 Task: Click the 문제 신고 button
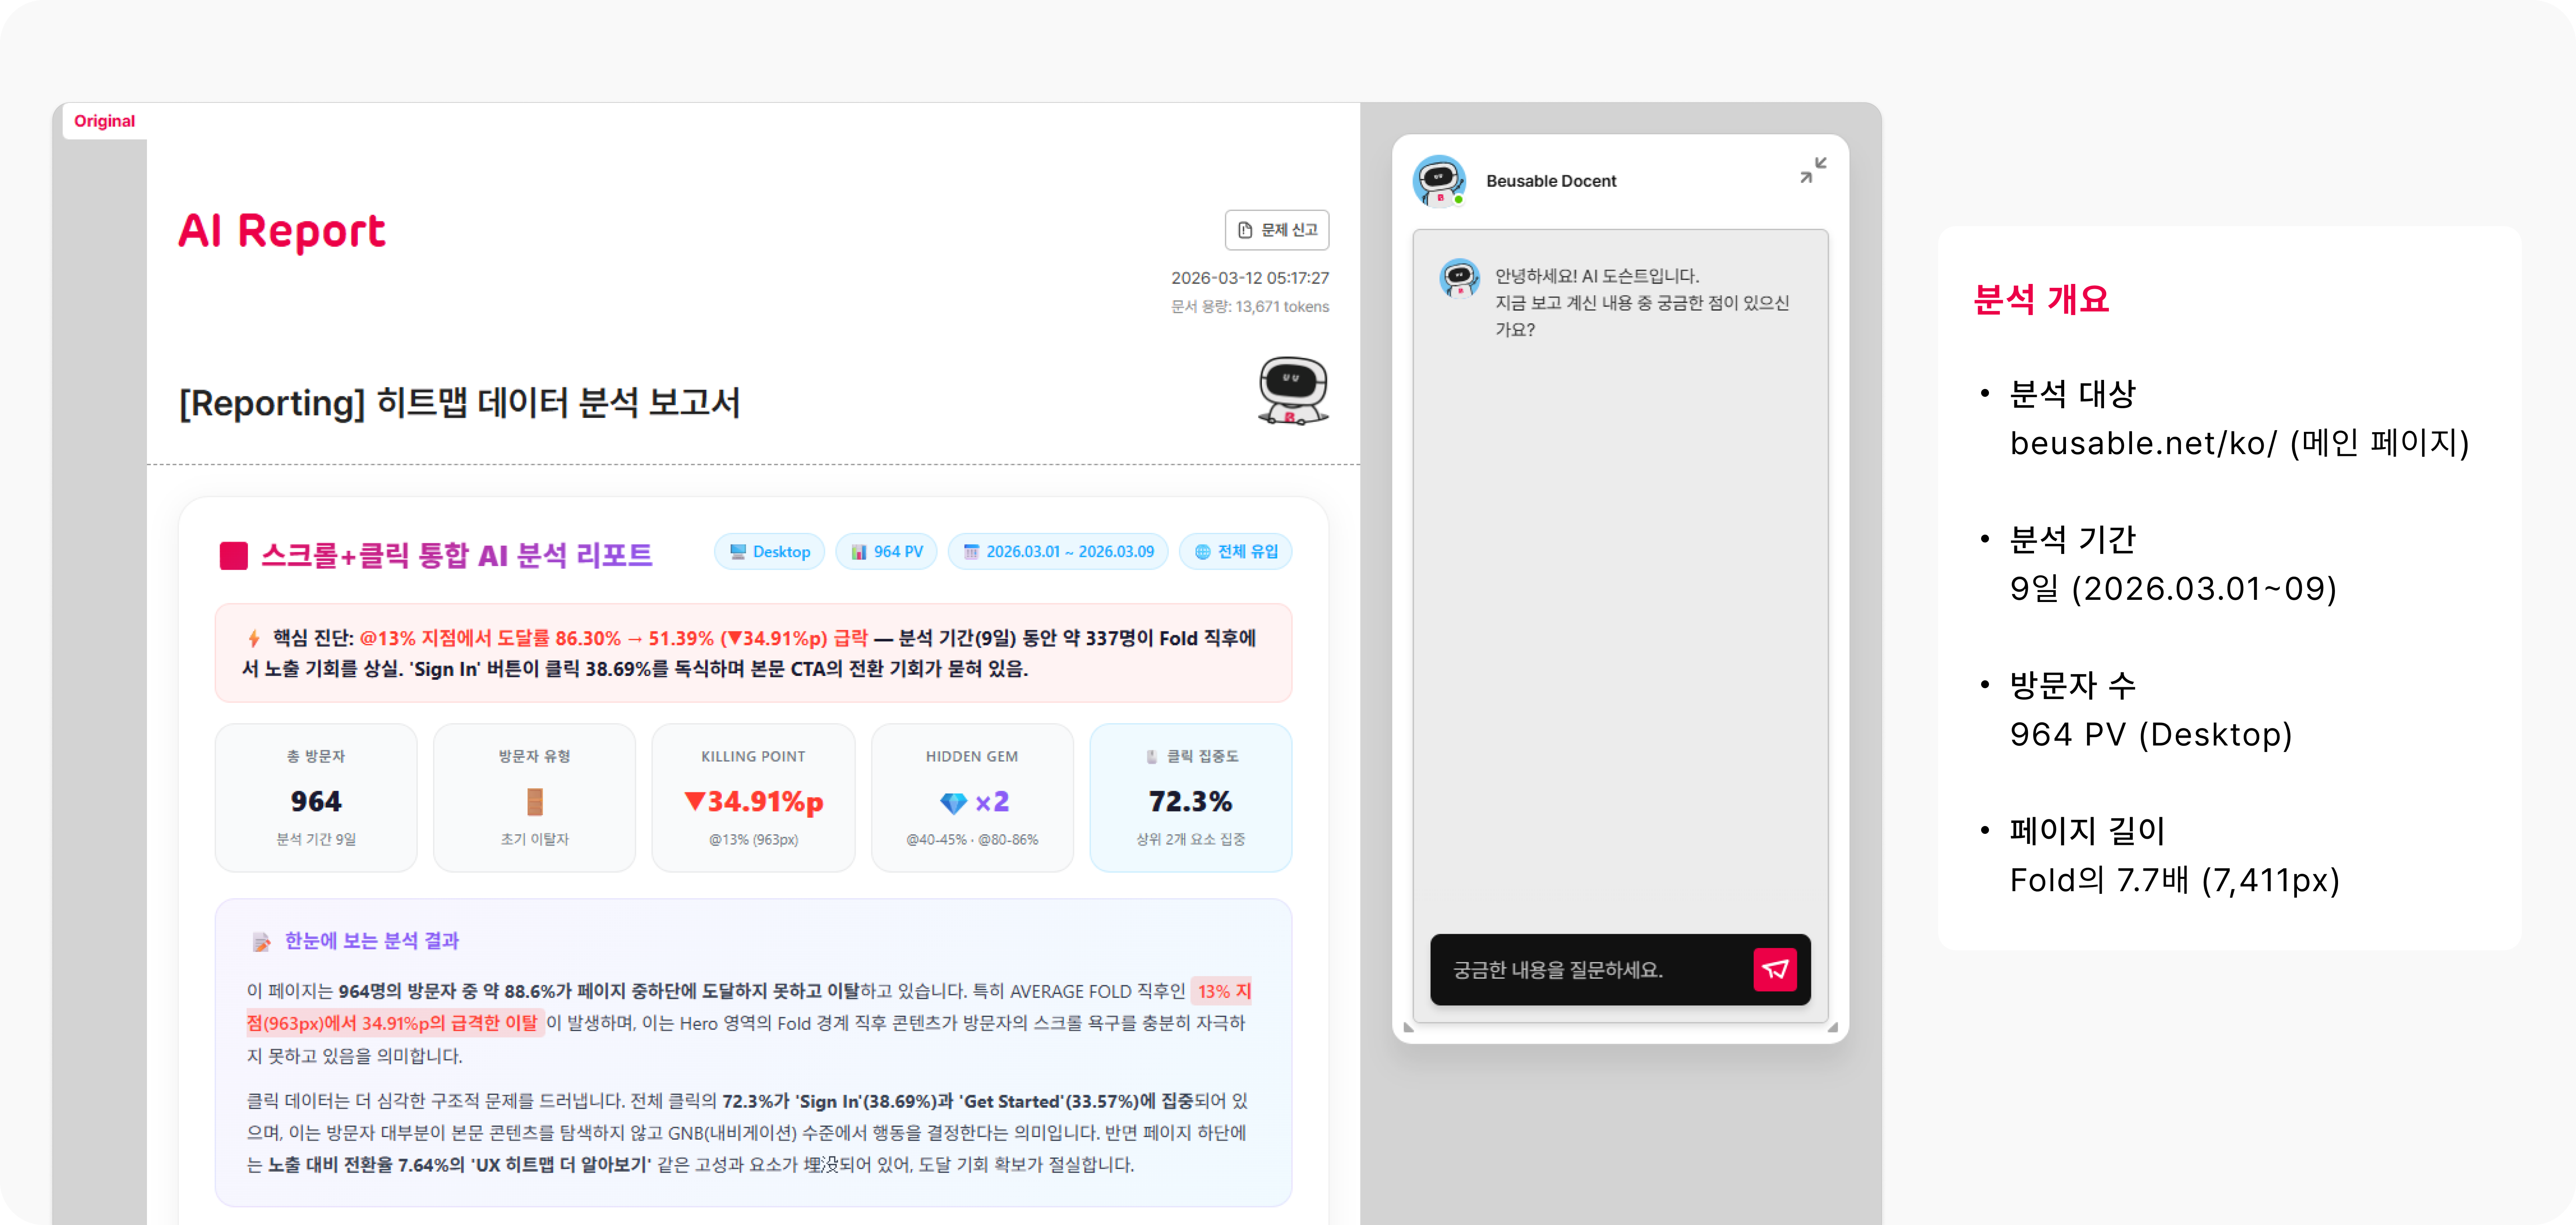[1277, 230]
